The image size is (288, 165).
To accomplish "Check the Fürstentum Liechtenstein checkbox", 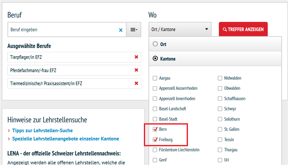I will coord(155,150).
